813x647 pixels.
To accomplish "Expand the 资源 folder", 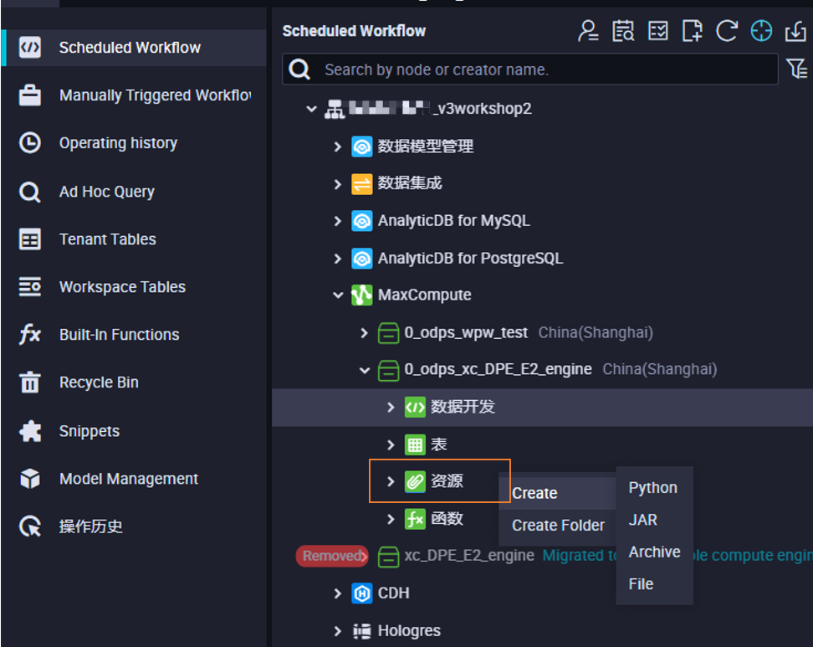I will click(x=391, y=481).
